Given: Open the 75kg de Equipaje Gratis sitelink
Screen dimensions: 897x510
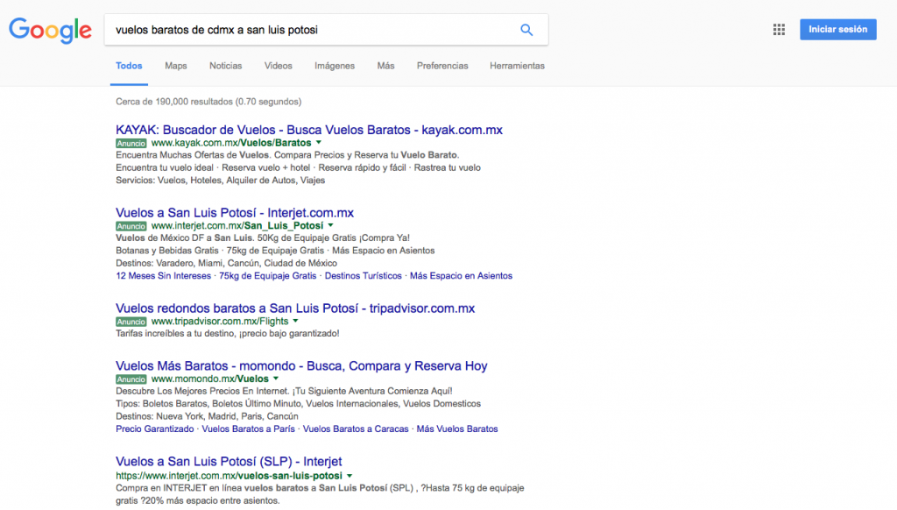Looking at the screenshot, I should [268, 276].
